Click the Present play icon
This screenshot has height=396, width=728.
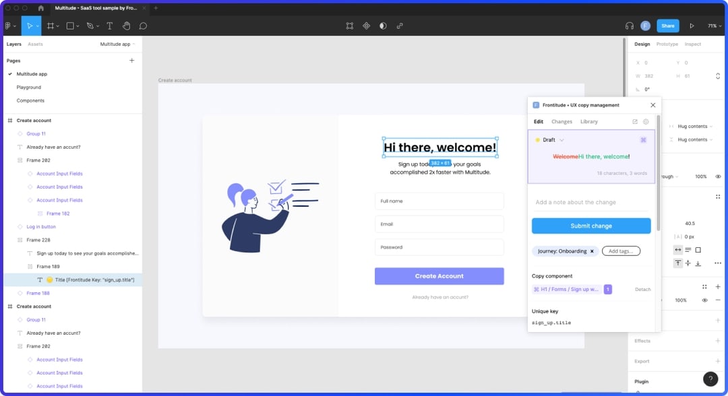(692, 26)
